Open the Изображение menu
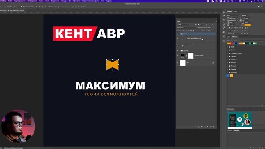The width and height of the screenshot is (265, 149). 32,1
